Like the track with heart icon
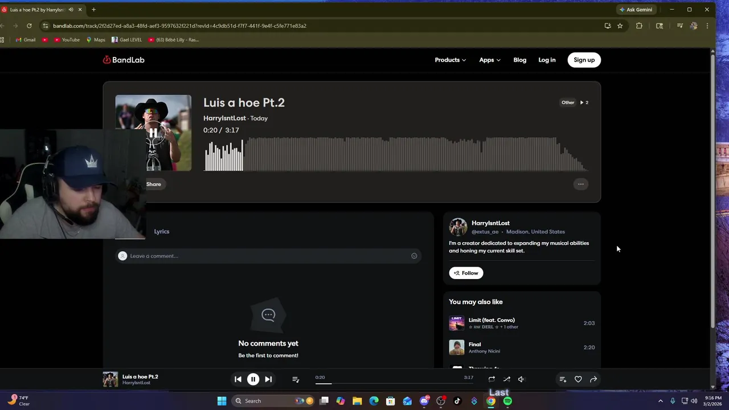Screen dimensions: 729x410 (578, 379)
